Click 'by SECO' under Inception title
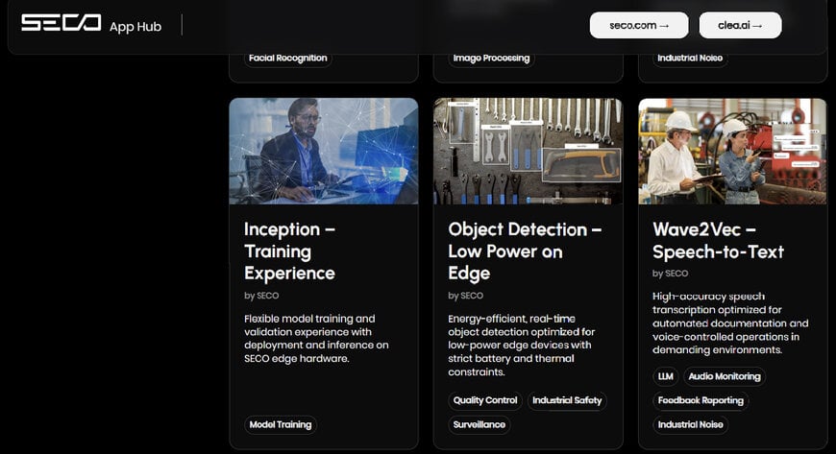 (x=261, y=296)
